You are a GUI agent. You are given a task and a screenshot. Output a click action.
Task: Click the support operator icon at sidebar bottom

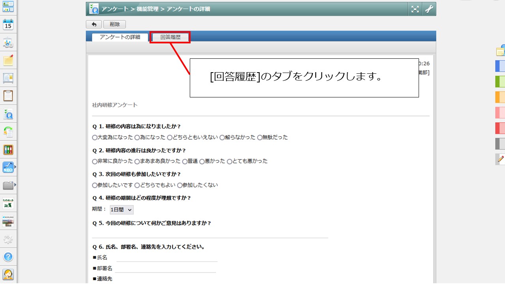click(x=8, y=274)
